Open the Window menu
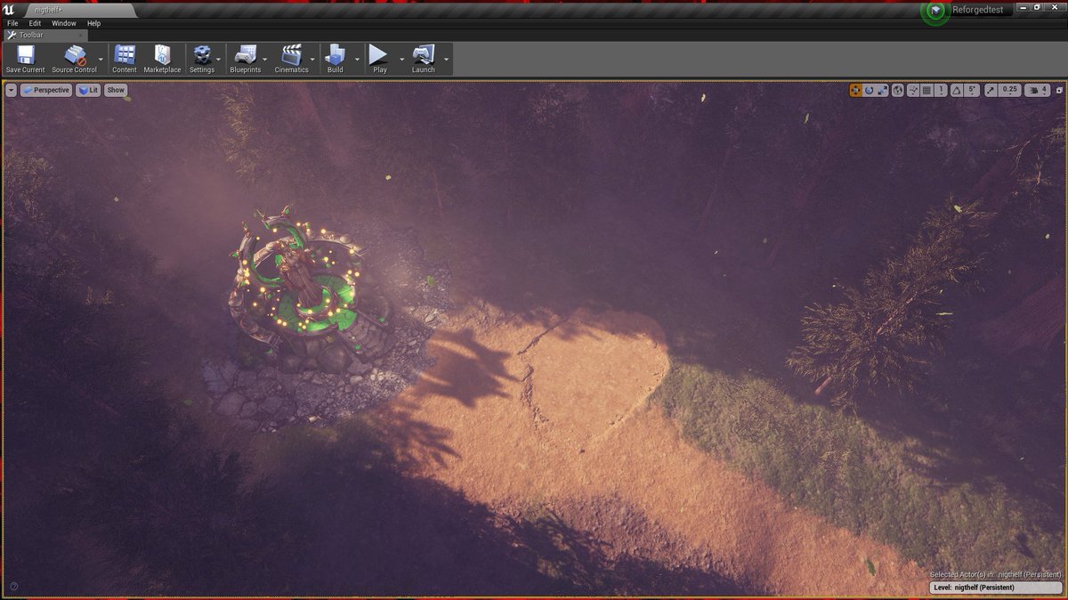Screen dimensions: 1068x600 pyautogui.click(x=63, y=23)
